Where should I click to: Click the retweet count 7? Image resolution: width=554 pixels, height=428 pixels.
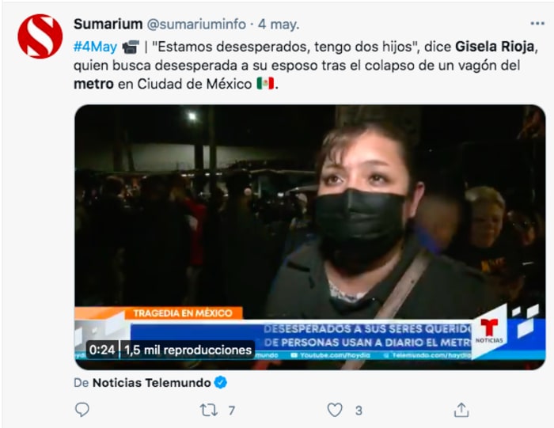231,411
